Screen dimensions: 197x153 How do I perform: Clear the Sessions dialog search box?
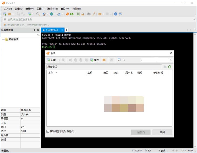pos(171,60)
